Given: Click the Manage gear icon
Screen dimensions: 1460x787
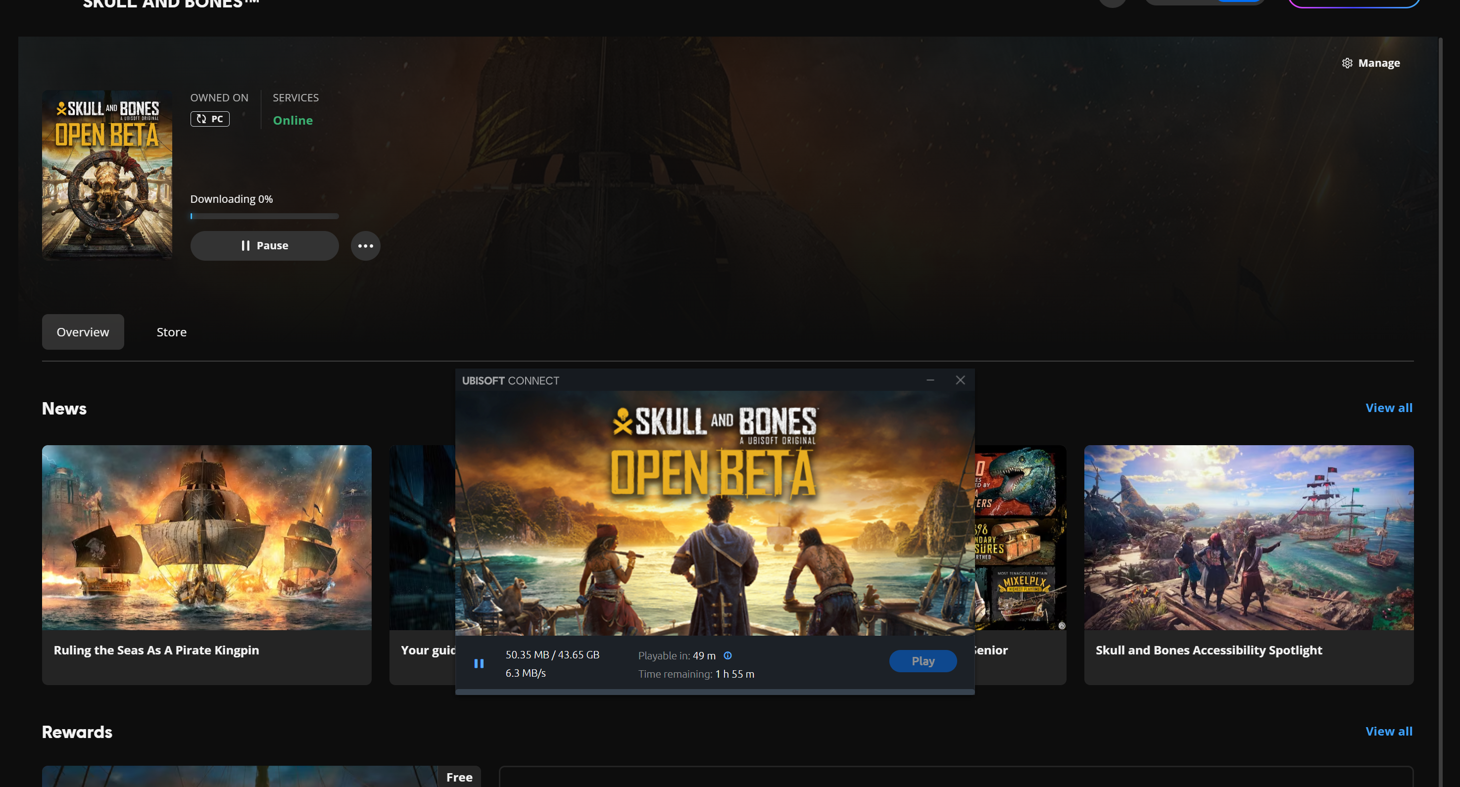Looking at the screenshot, I should (x=1347, y=63).
